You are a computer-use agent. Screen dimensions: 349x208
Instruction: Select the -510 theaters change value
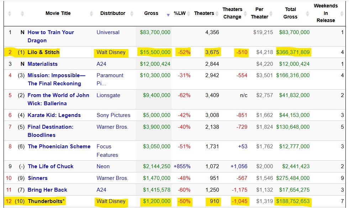[242, 52]
